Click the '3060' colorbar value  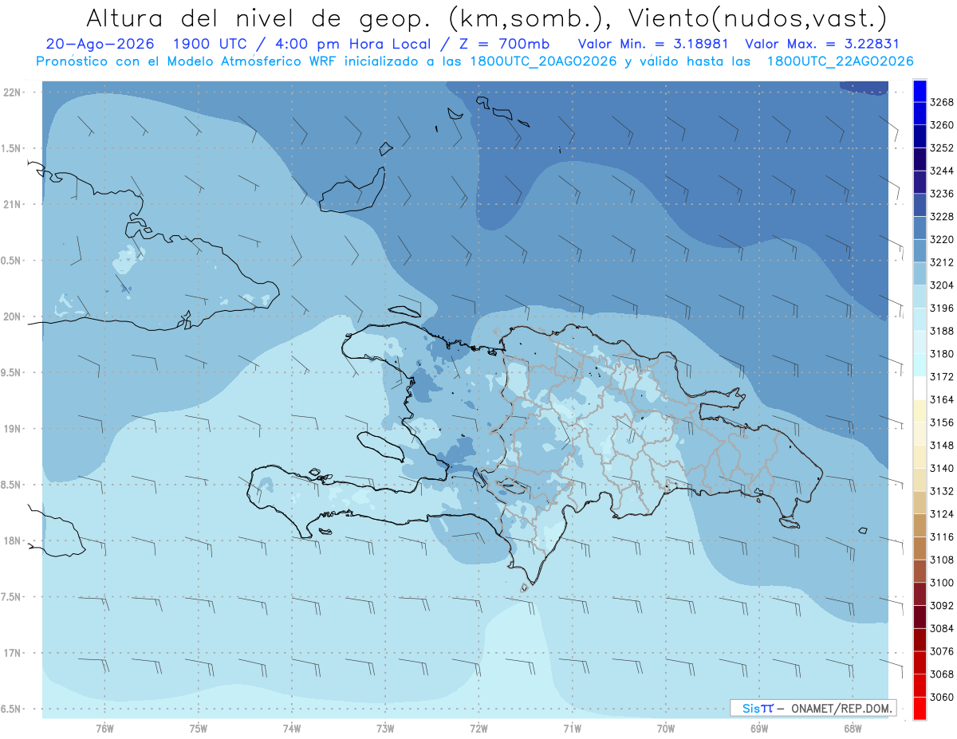[x=942, y=697]
